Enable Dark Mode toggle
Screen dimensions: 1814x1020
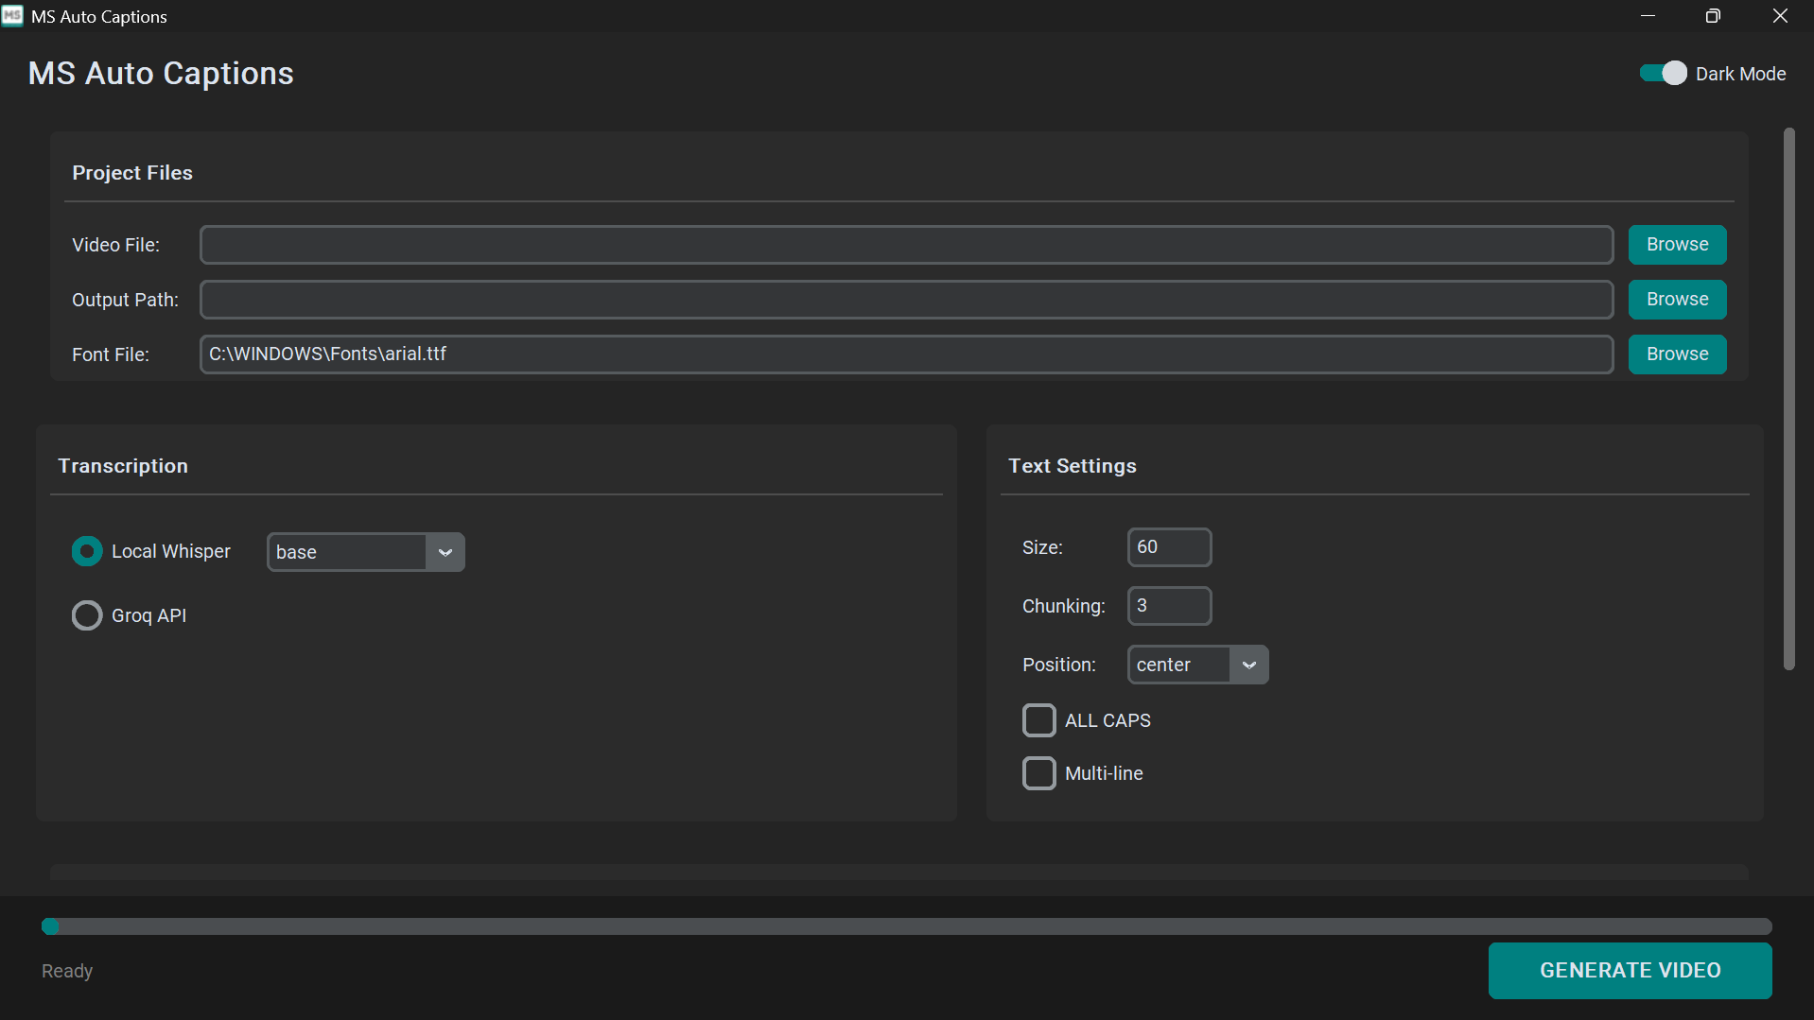point(1662,73)
